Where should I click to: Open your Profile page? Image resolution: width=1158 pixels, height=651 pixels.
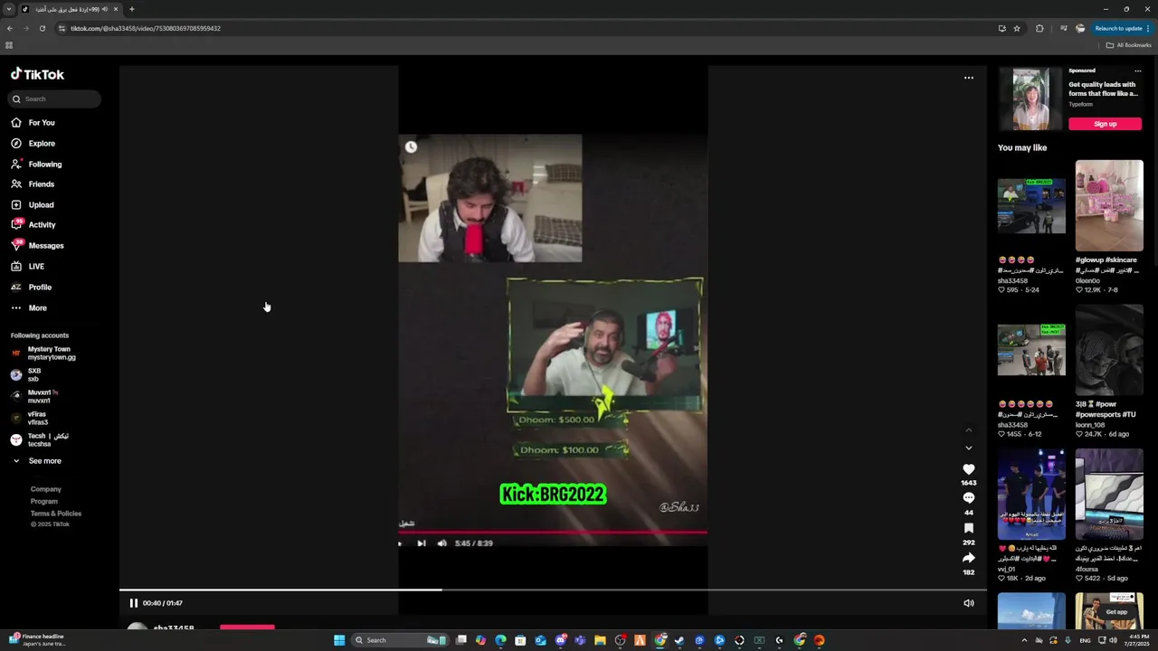pos(31,287)
